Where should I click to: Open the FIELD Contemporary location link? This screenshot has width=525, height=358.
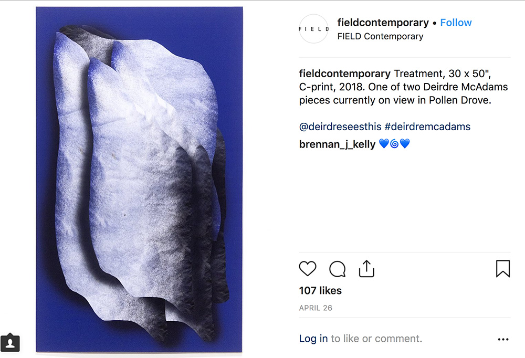click(380, 36)
